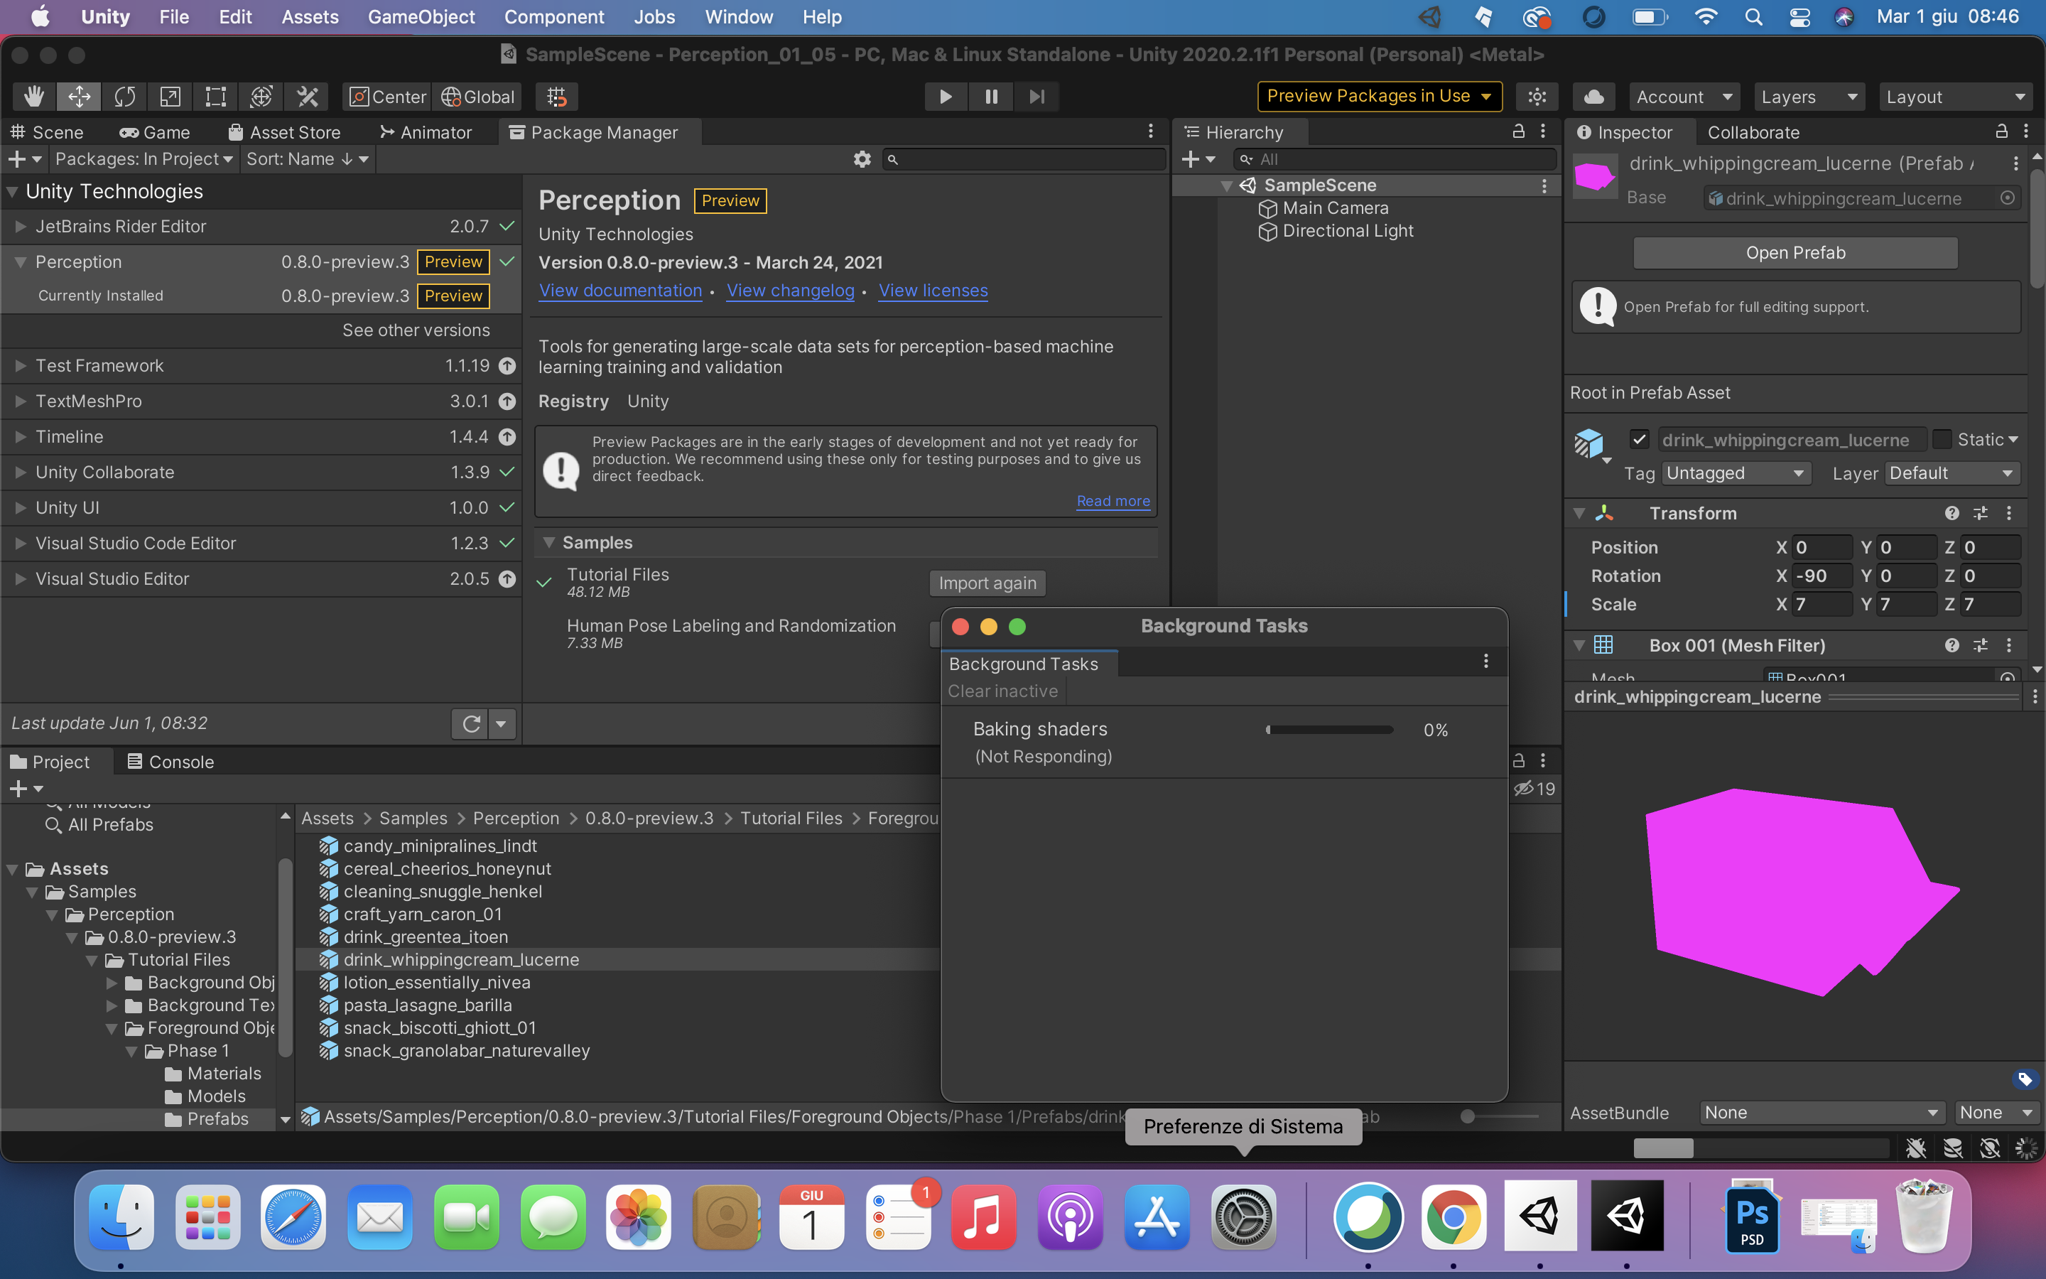
Task: Open the Tag Untagged dropdown
Action: coord(1736,473)
